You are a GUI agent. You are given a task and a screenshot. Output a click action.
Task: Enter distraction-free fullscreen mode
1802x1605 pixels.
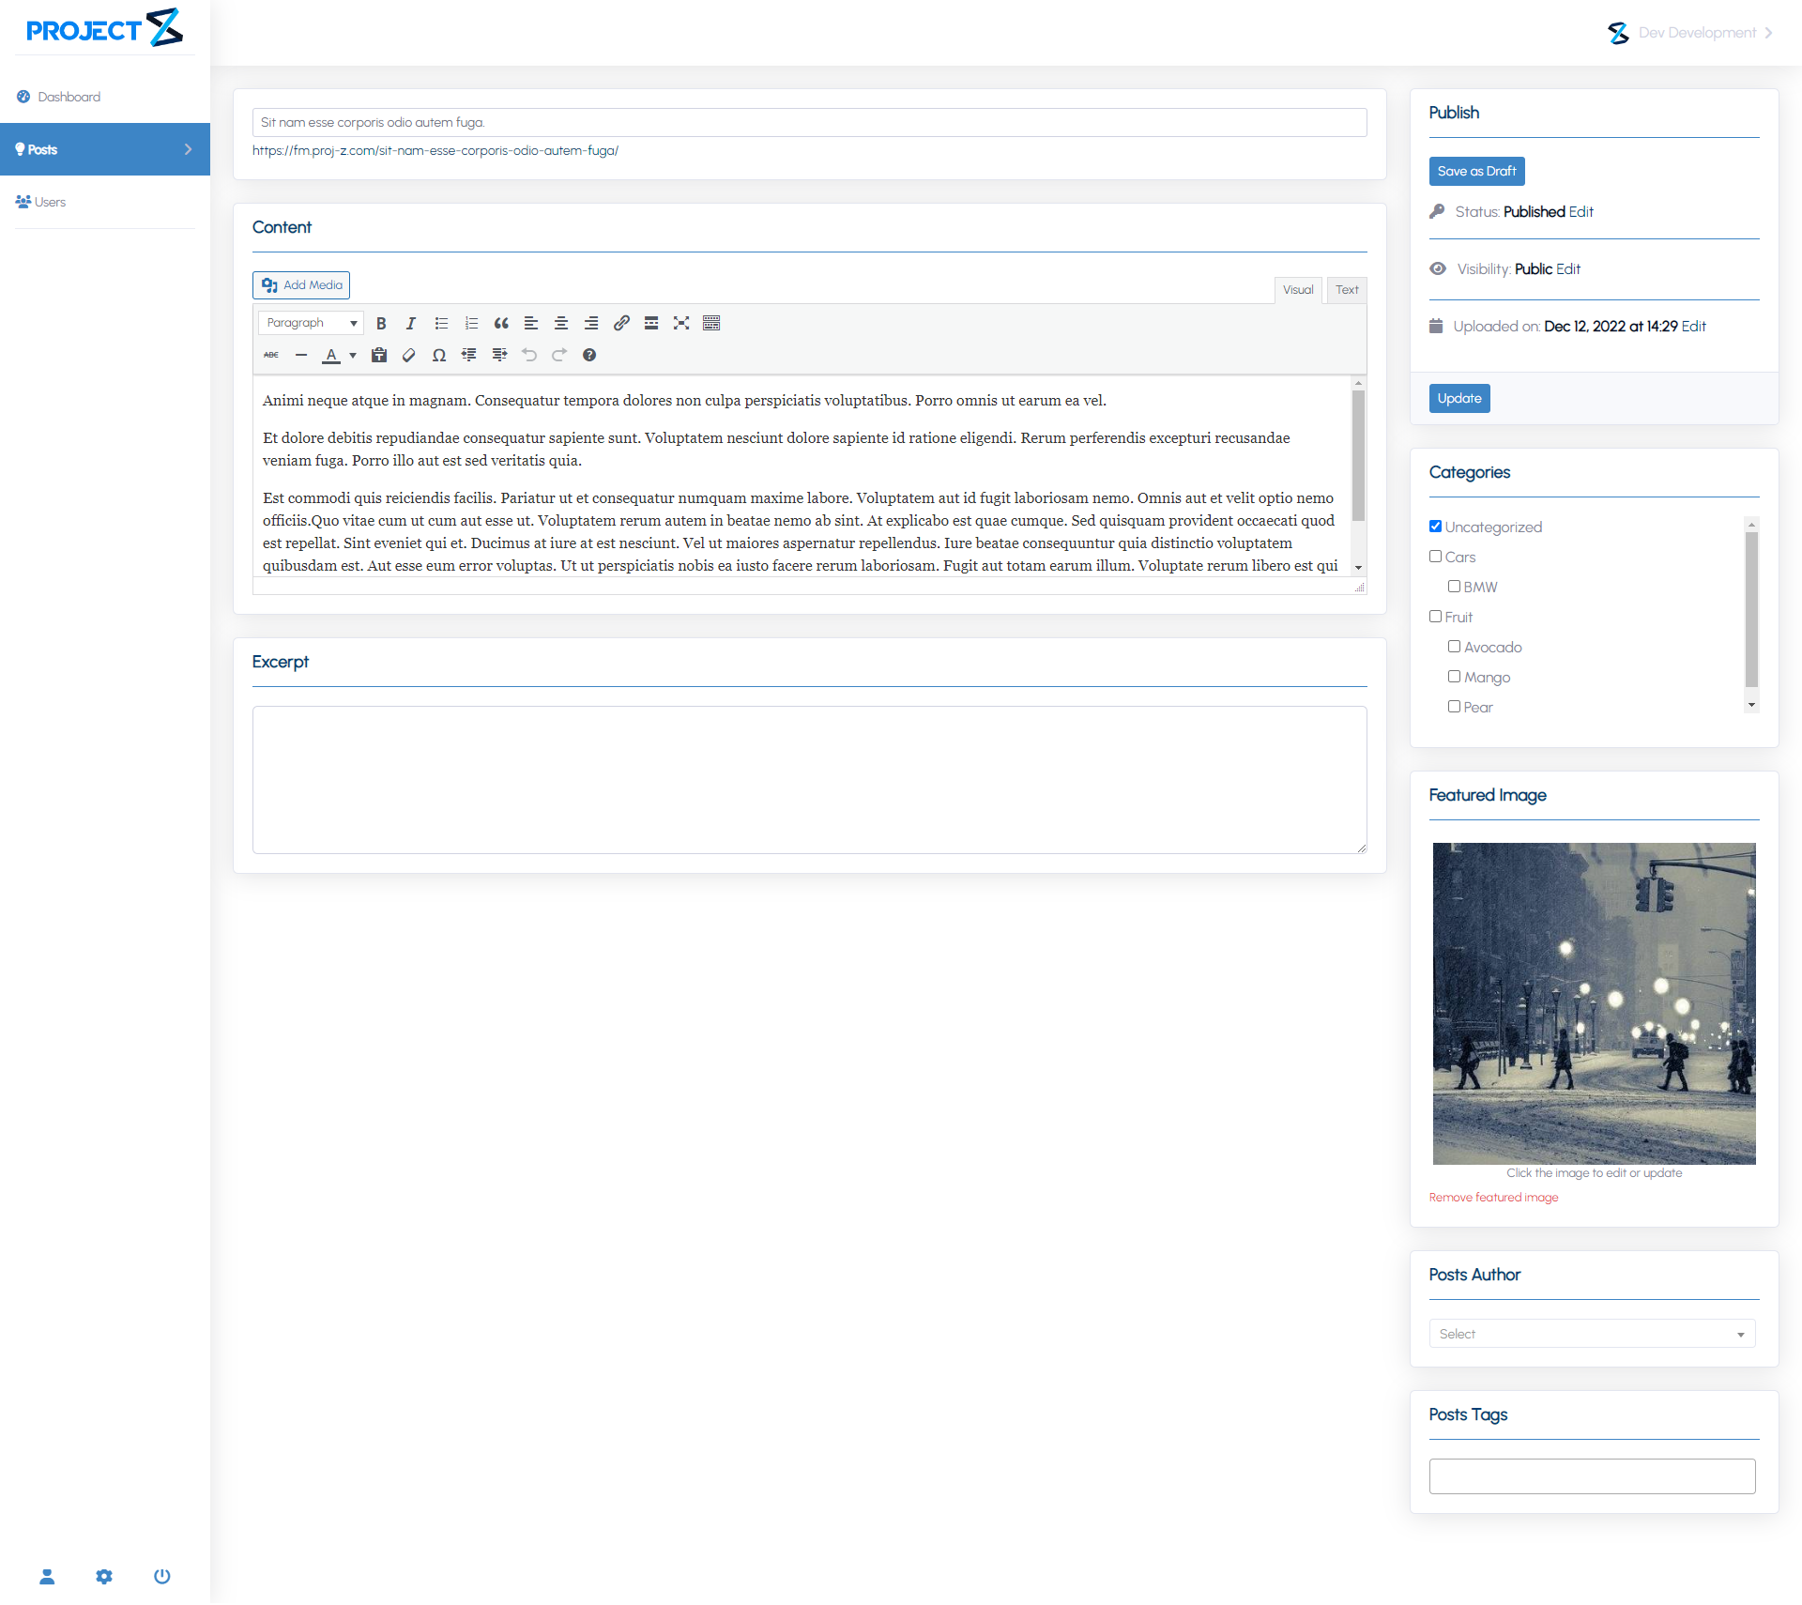[x=681, y=323]
